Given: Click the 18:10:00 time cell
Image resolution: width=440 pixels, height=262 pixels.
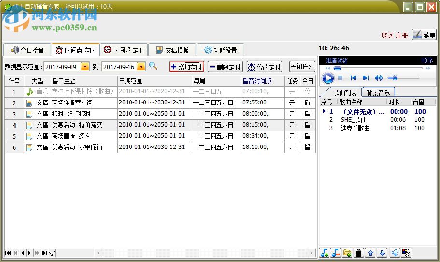Looking at the screenshot, I should [x=263, y=147].
